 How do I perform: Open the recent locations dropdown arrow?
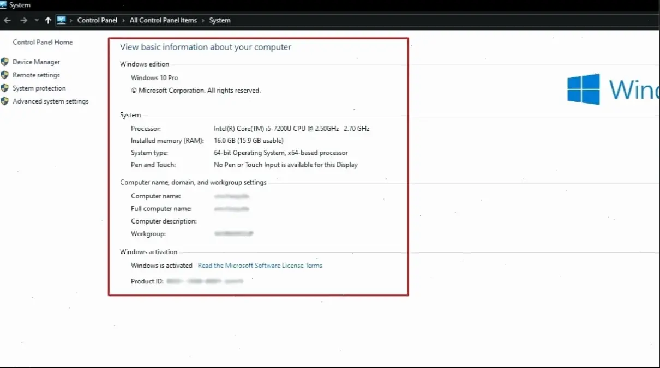click(x=37, y=20)
